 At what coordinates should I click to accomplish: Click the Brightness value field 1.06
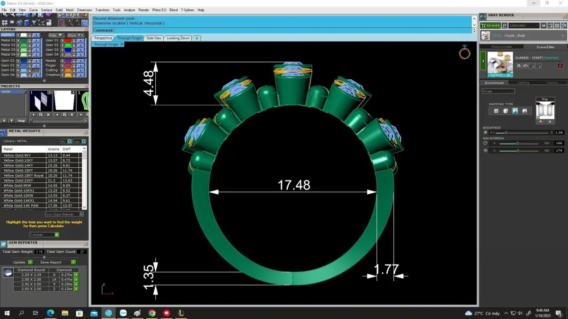click(x=559, y=133)
